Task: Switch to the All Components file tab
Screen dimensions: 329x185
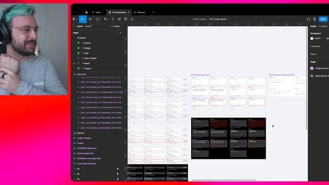Action: tap(119, 12)
